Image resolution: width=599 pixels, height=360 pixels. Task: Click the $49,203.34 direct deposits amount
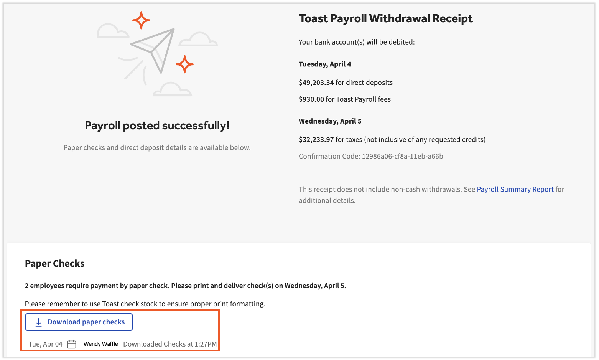316,83
